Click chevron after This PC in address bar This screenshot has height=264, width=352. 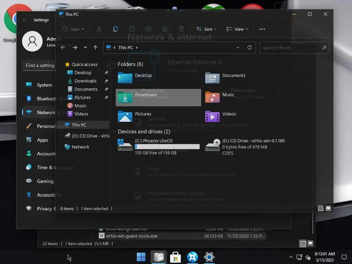(137, 47)
